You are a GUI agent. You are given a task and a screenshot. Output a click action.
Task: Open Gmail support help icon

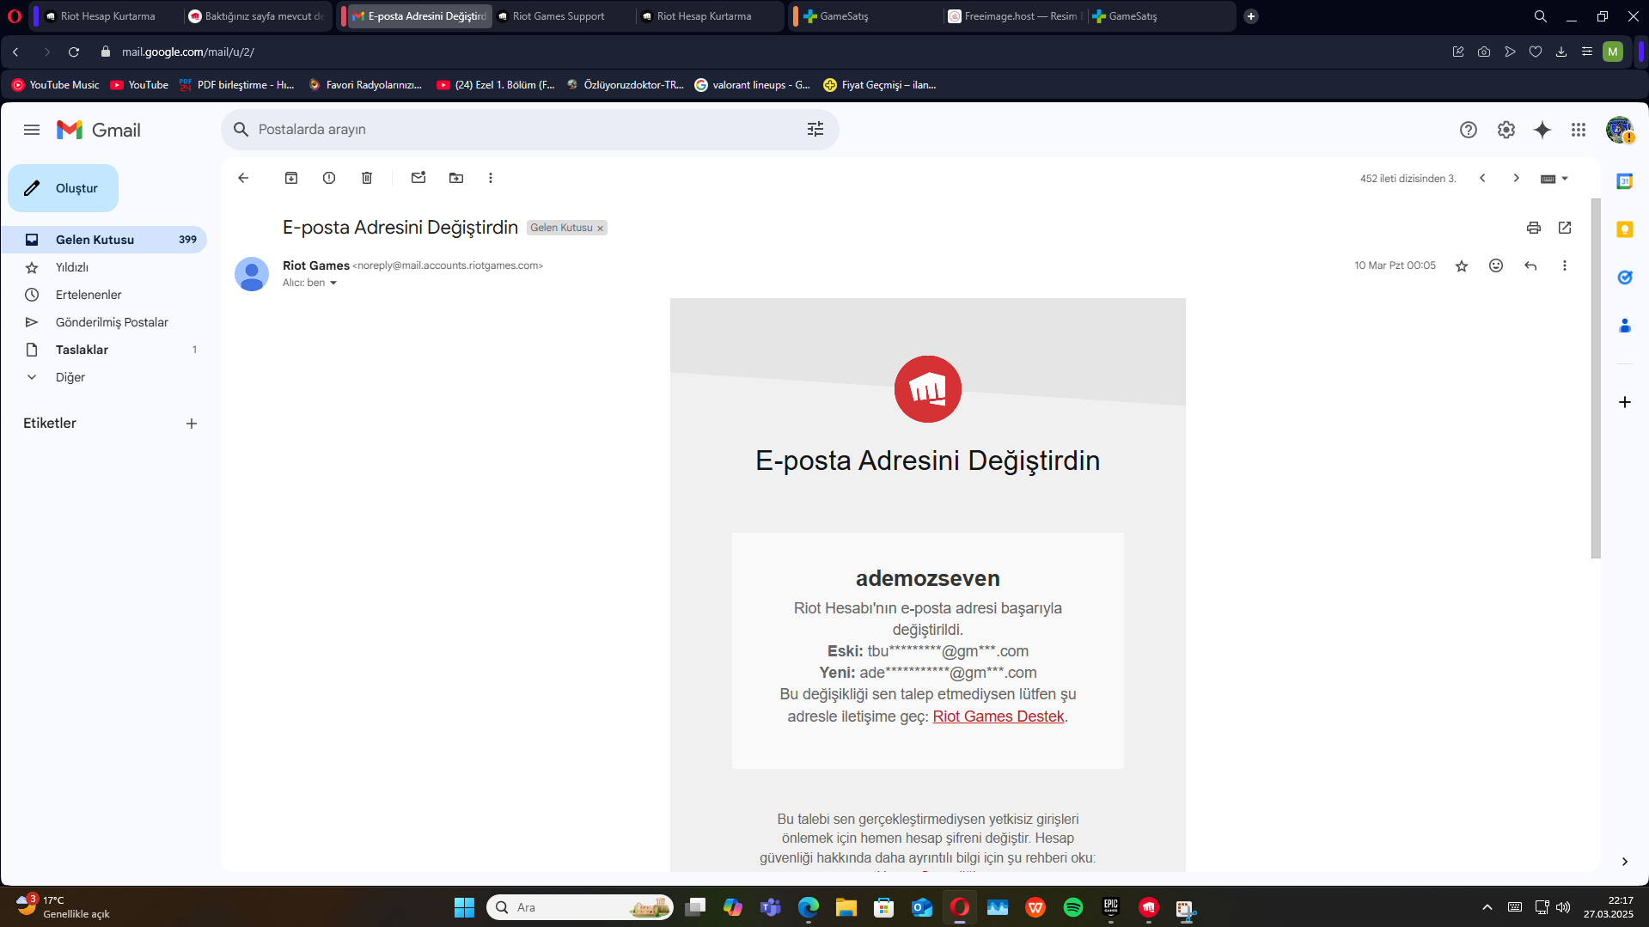1469,130
